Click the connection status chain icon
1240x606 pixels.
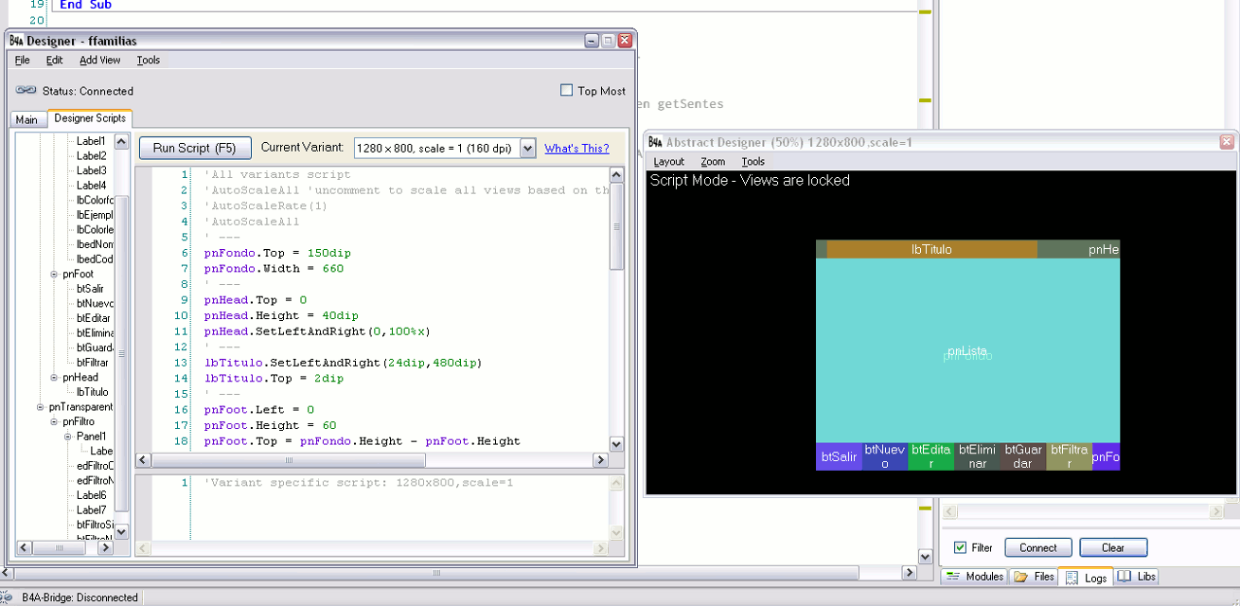click(26, 91)
